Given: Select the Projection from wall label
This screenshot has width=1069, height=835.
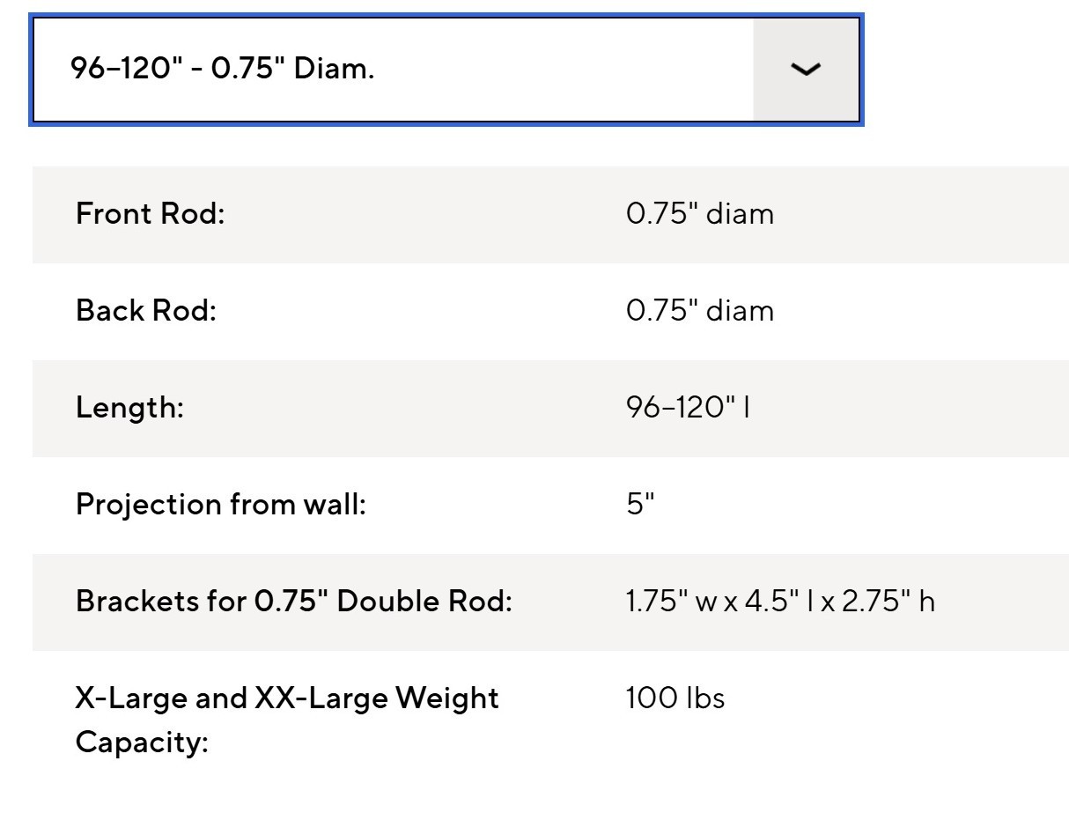Looking at the screenshot, I should [x=221, y=505].
